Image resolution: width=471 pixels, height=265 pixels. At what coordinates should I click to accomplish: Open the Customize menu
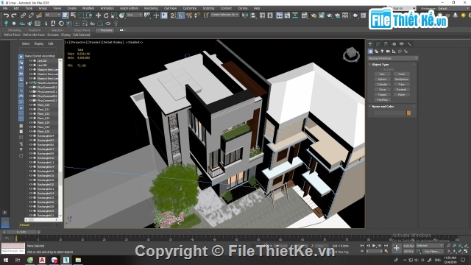pyautogui.click(x=190, y=8)
